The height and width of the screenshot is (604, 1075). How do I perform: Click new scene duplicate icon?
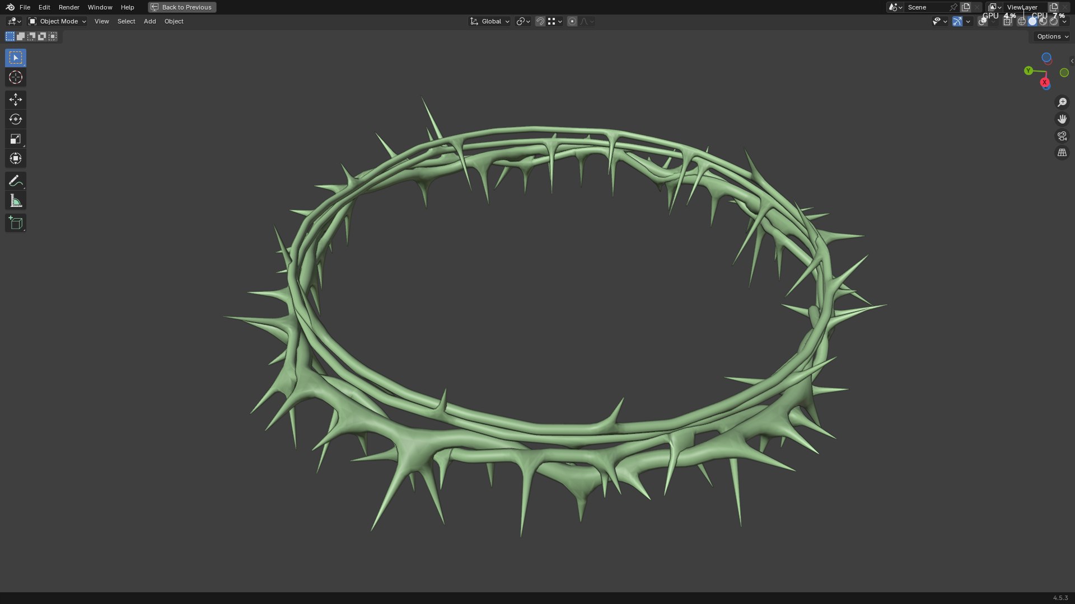[x=966, y=7]
